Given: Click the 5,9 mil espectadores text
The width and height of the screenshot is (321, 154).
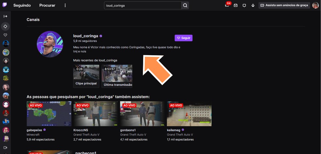Looking at the screenshot, I should tap(40, 139).
